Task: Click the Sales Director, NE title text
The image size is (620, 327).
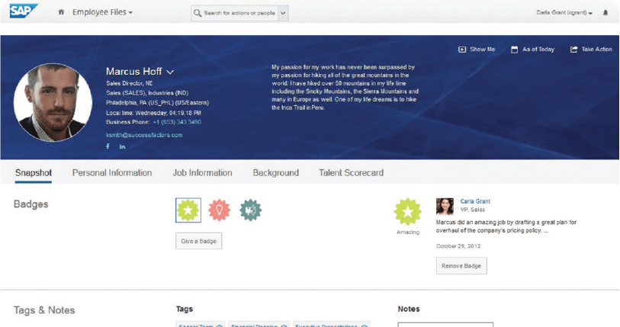Action: click(130, 83)
